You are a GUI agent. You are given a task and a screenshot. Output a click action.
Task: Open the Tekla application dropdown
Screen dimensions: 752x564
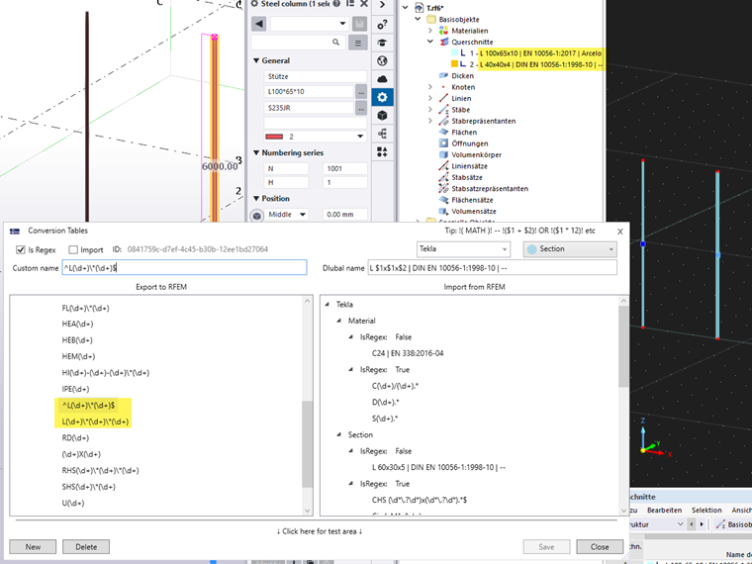point(463,249)
